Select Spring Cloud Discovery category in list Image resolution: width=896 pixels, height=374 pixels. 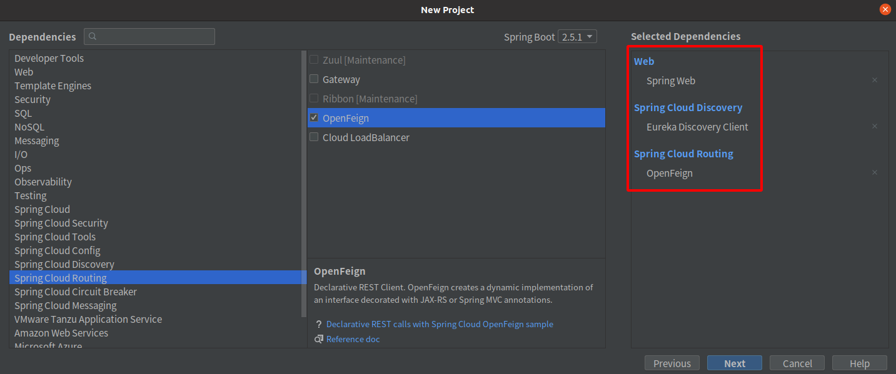click(x=155, y=264)
